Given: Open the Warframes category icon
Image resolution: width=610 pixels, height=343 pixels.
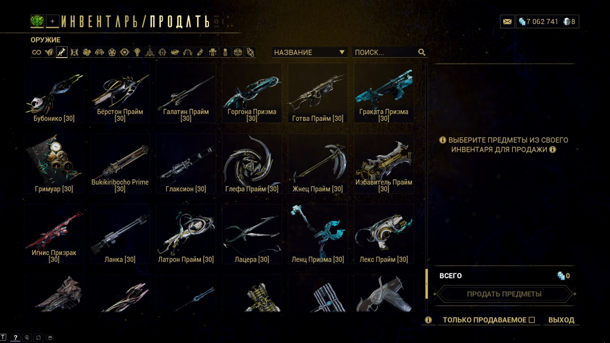Looking at the screenshot, I should (49, 52).
